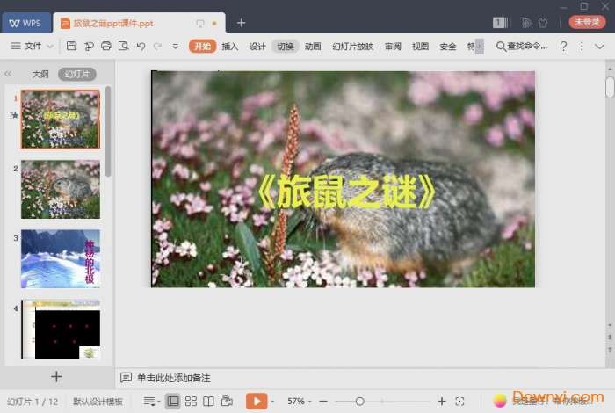Switch to reading view book icon
This screenshot has height=413, width=615.
click(x=209, y=401)
